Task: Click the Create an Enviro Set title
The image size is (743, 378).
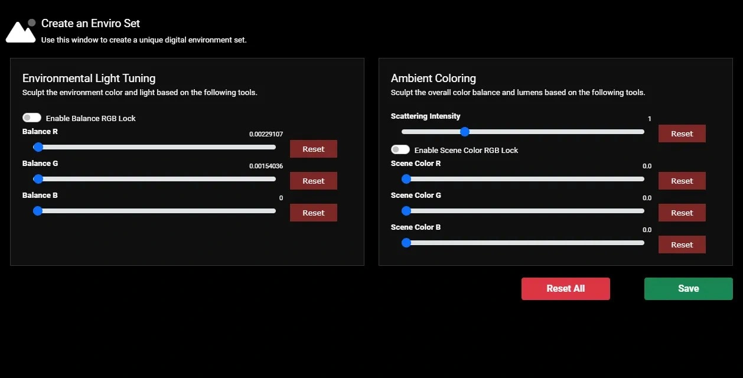Action: [x=90, y=24]
